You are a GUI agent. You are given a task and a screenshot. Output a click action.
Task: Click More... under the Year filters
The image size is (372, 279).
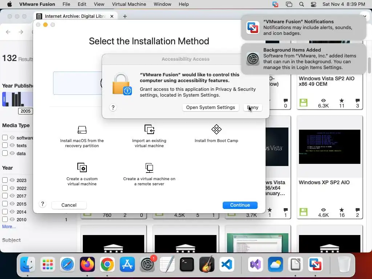pyautogui.click(x=9, y=227)
